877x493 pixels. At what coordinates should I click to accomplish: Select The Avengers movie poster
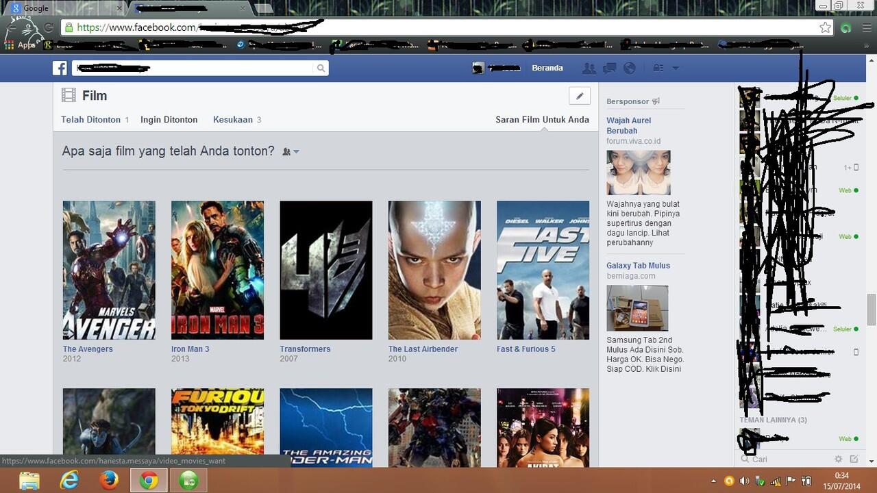coord(108,270)
